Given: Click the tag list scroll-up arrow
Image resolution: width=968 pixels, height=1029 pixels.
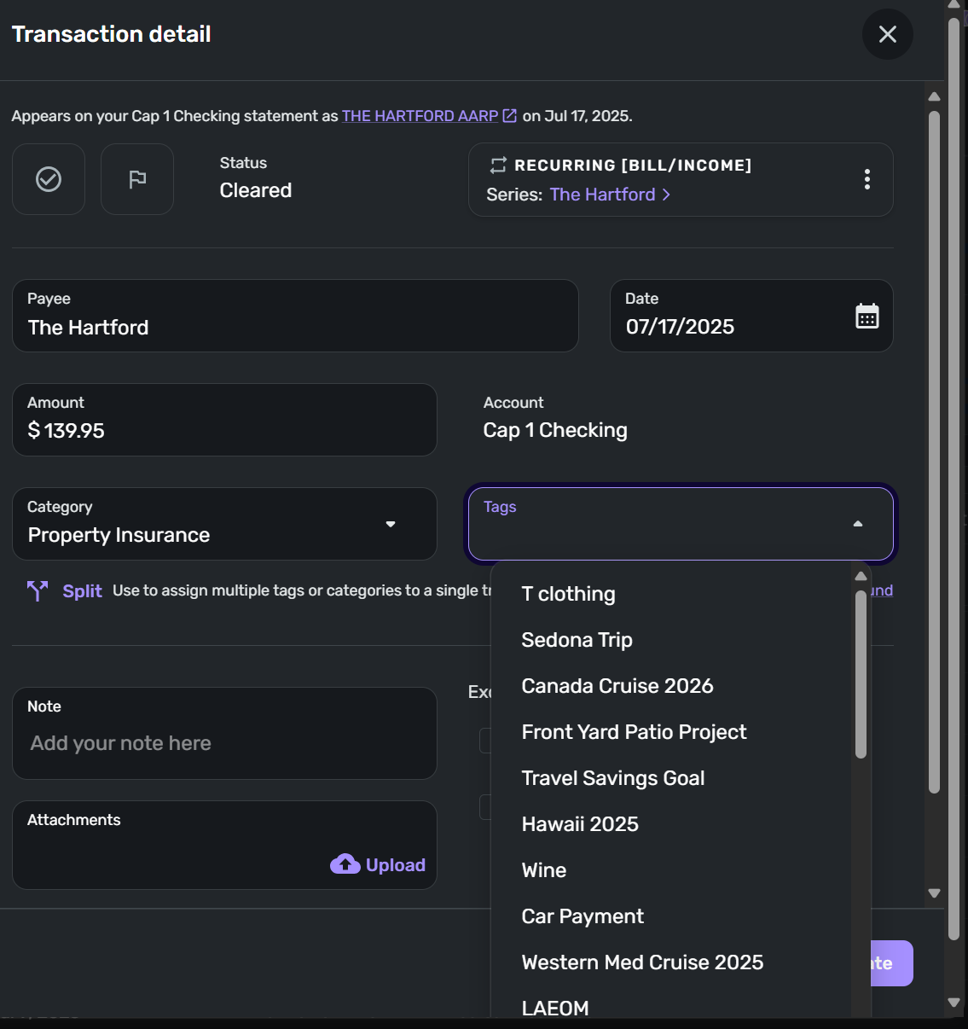Looking at the screenshot, I should click(x=861, y=576).
